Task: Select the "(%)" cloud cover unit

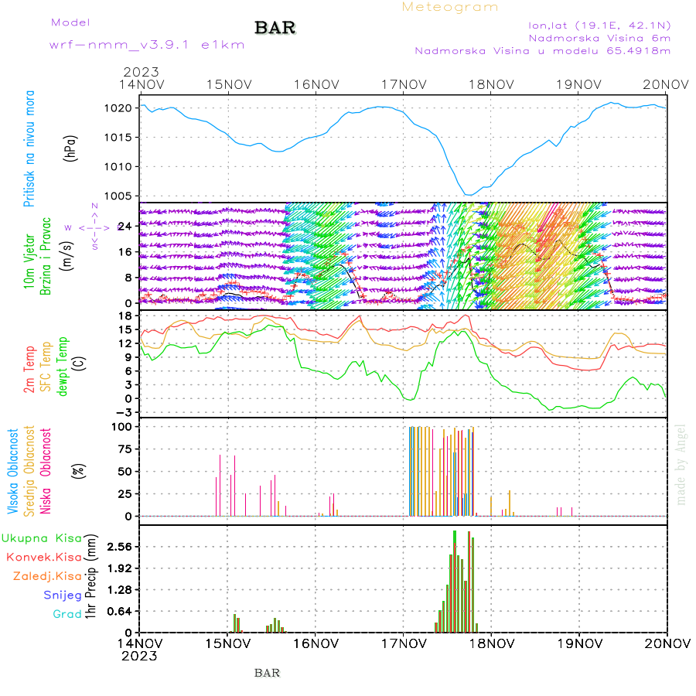Action: tap(79, 471)
